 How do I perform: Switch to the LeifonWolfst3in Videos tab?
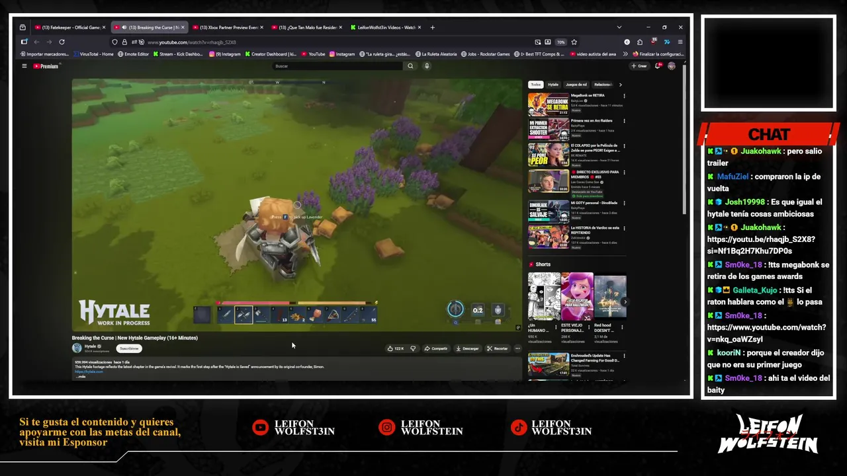[386, 28]
